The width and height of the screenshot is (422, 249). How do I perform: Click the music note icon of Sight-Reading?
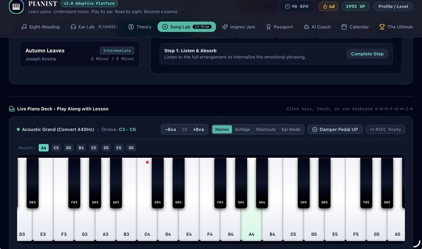[24, 27]
